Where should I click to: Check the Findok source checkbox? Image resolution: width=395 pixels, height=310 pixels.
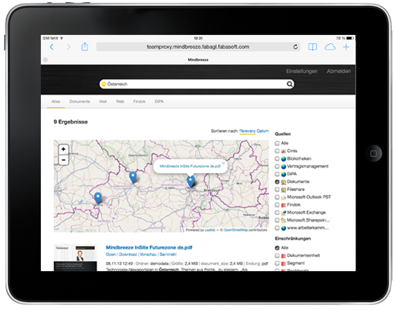(277, 205)
